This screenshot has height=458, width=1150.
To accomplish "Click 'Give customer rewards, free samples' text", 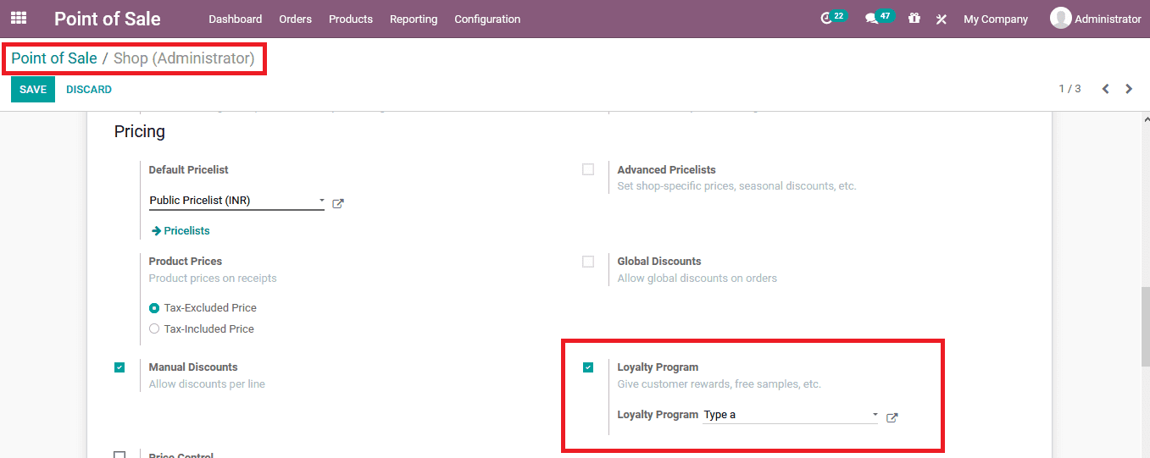I will coord(719,384).
